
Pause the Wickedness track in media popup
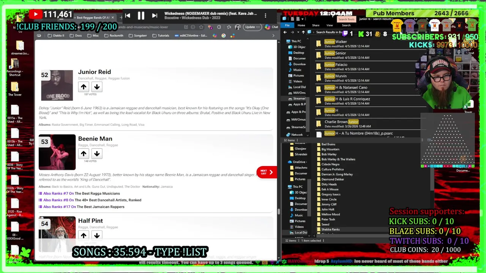[x=141, y=16]
